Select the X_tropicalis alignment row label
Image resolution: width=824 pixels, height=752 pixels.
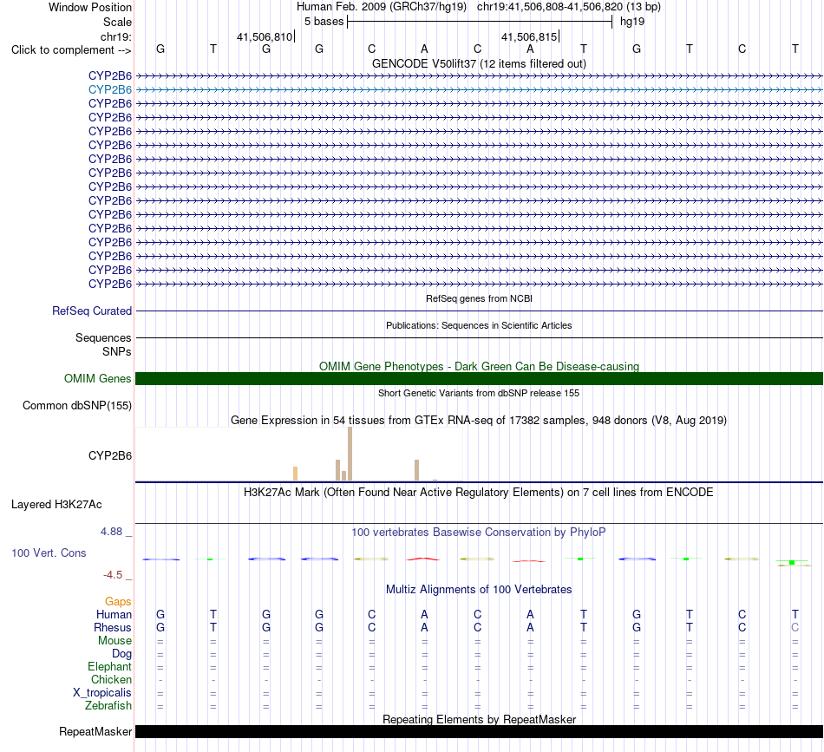point(102,693)
